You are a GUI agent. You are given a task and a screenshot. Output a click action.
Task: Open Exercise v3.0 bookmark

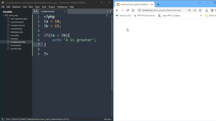click(x=123, y=15)
